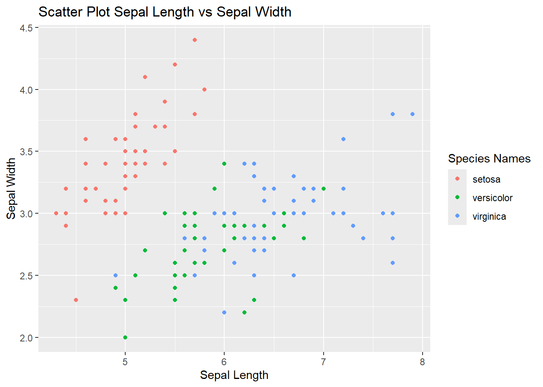This screenshot has width=543, height=387.
Task: Click the 3.5 y-axis tick label
Action: [x=26, y=152]
